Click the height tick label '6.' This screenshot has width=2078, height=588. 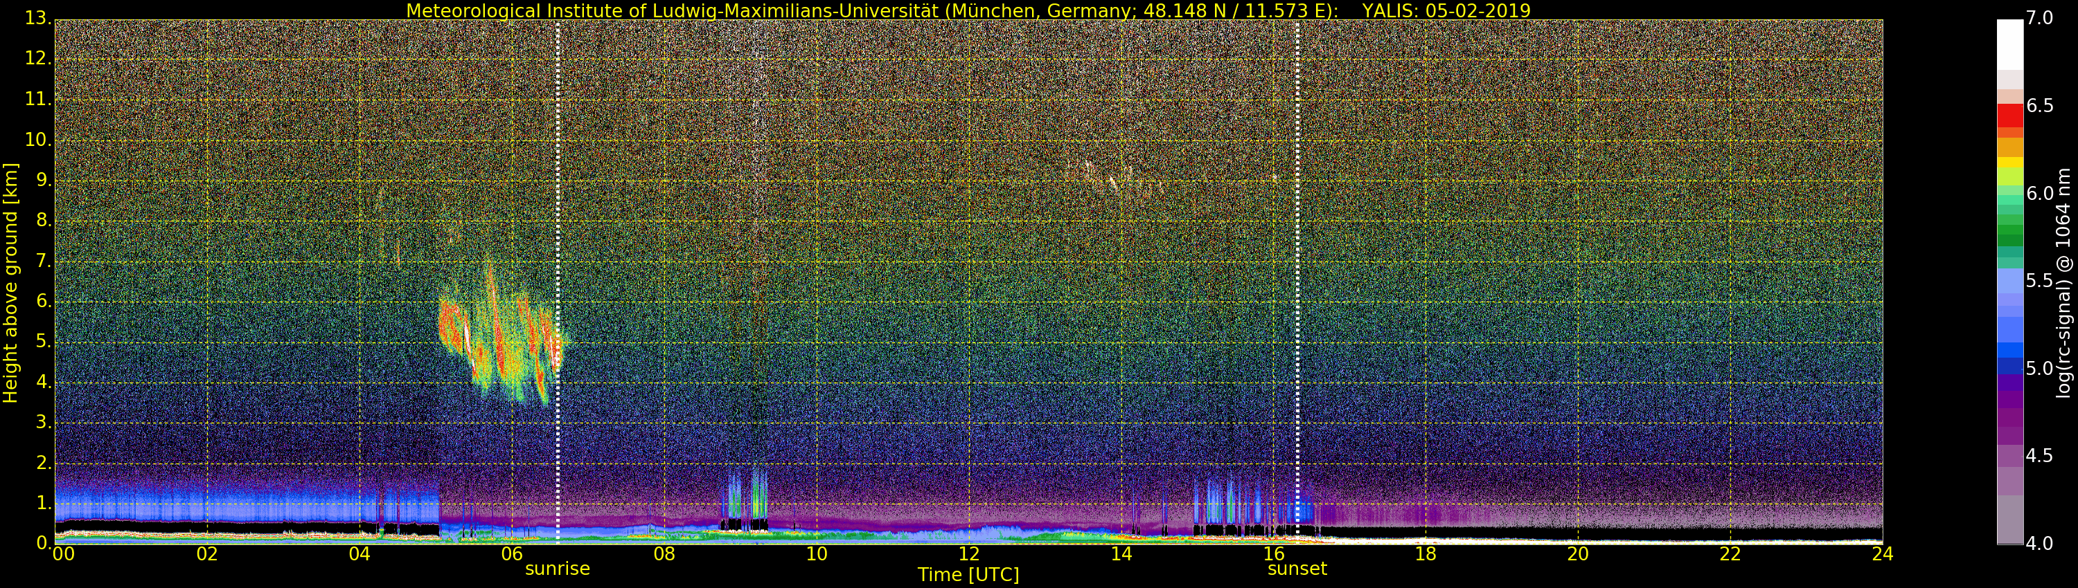click(44, 301)
